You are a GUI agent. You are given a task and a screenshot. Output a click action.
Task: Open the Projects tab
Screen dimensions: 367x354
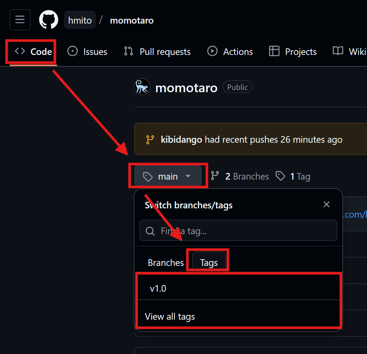coord(293,52)
